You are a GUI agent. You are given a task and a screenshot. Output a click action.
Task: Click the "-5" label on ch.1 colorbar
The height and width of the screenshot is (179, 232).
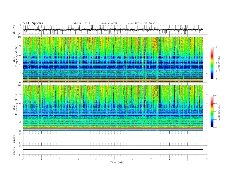[x=216, y=63]
